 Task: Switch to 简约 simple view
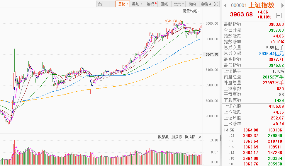click(192, 4)
